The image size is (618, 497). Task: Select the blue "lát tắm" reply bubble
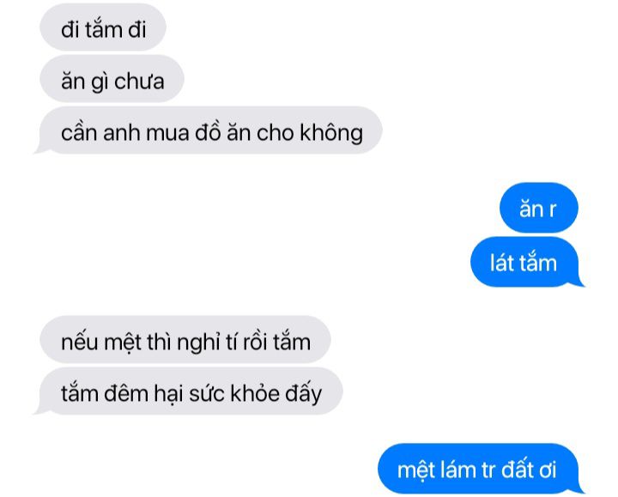[526, 262]
